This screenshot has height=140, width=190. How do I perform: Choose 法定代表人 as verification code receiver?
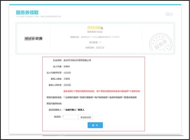tap(64, 109)
